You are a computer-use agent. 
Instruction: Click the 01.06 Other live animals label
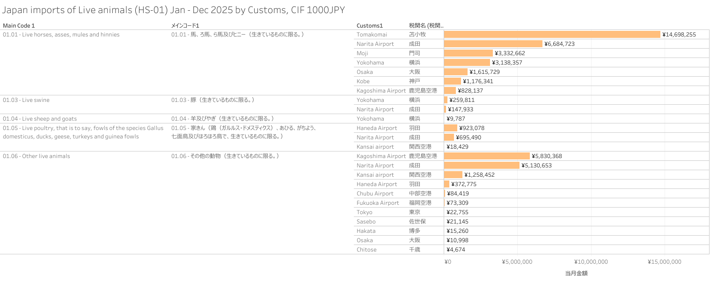coord(37,156)
